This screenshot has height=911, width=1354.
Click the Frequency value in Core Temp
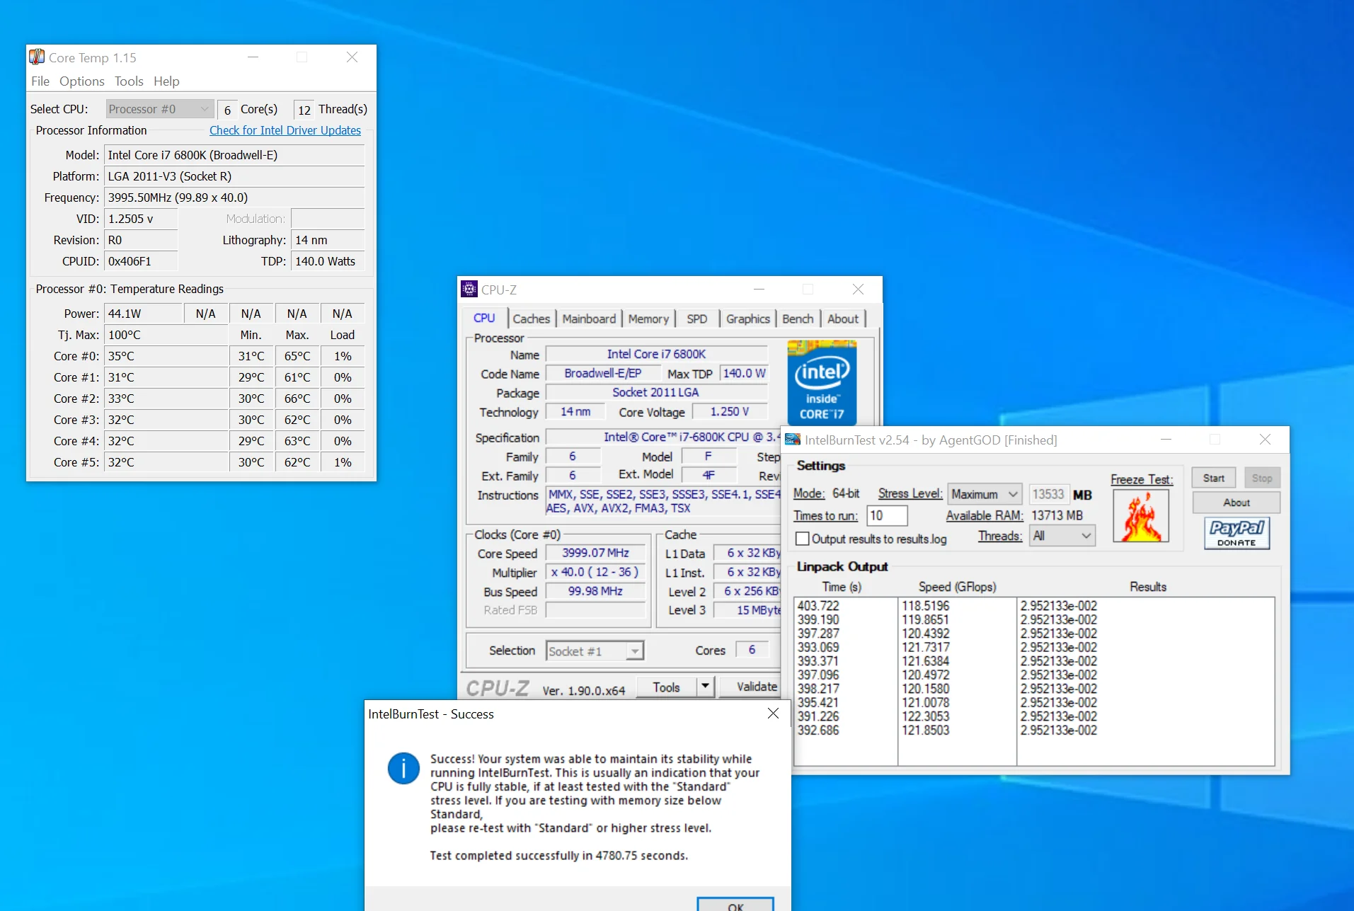click(x=234, y=197)
